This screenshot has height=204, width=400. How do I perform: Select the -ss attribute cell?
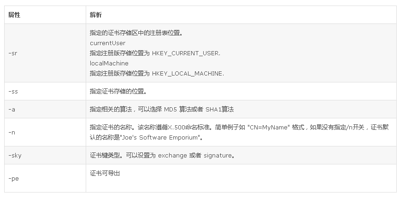[45, 91]
